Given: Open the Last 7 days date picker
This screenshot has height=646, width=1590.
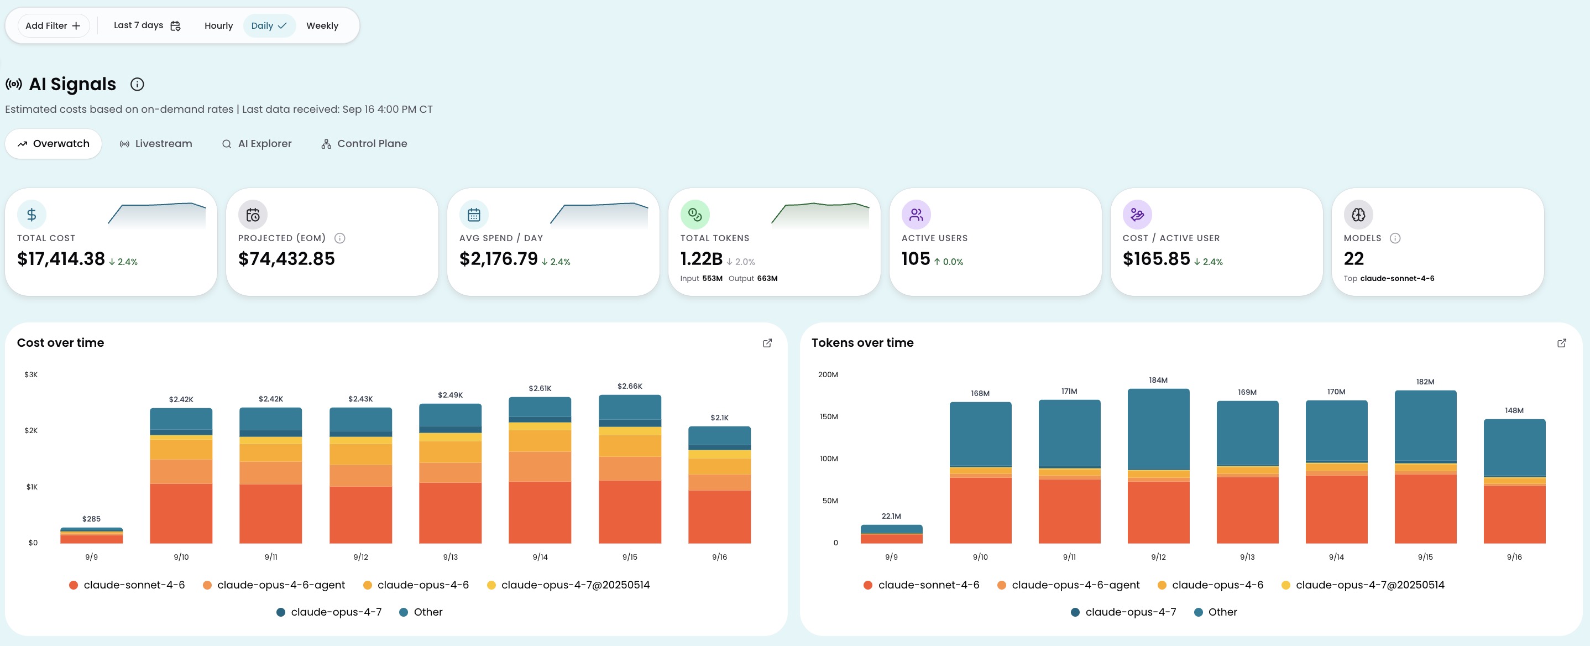Looking at the screenshot, I should click(147, 26).
